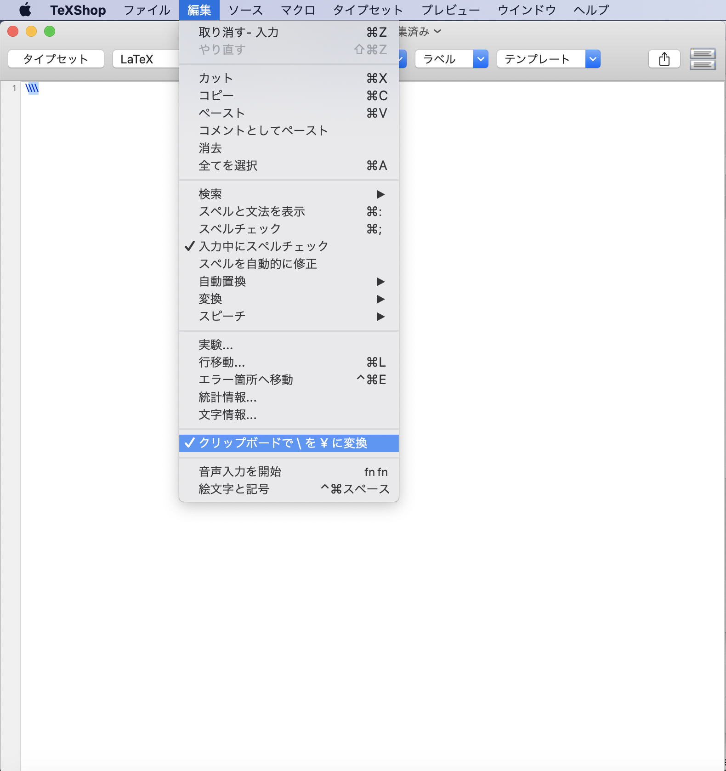
Task: Choose 文字情報... menu item
Action: point(289,414)
